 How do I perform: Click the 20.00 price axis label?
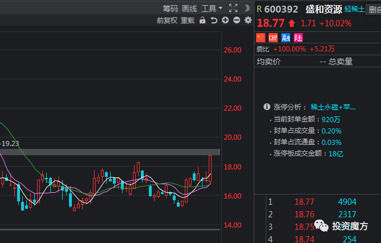[233, 137]
